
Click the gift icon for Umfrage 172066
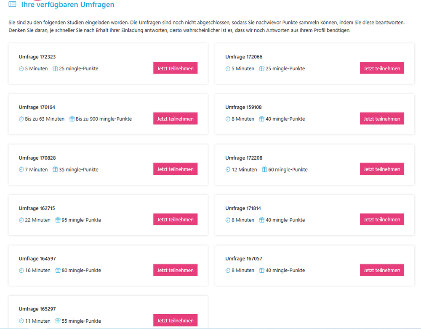click(x=261, y=68)
